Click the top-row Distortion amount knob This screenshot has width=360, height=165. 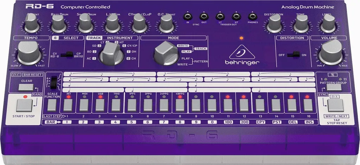tap(274, 23)
